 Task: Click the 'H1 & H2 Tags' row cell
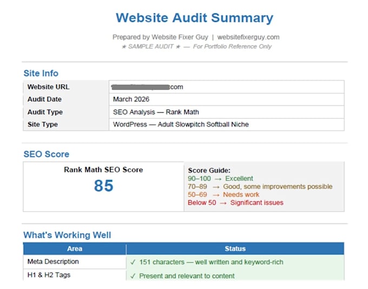75,275
